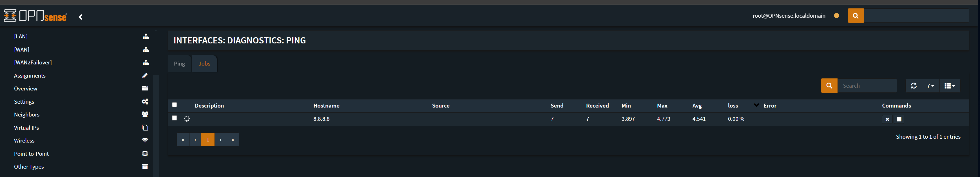
Task: Stop the 8.8.8.8 ping job
Action: [x=899, y=119]
